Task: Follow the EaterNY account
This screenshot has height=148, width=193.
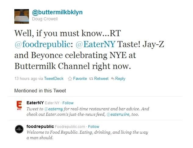Action: coord(68,103)
